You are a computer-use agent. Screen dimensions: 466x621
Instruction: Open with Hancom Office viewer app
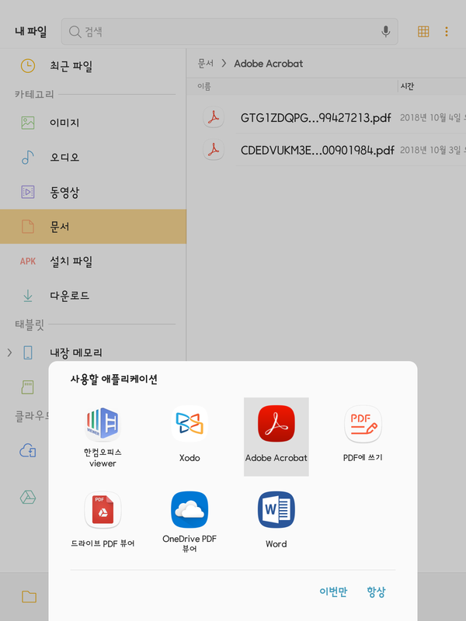(103, 437)
